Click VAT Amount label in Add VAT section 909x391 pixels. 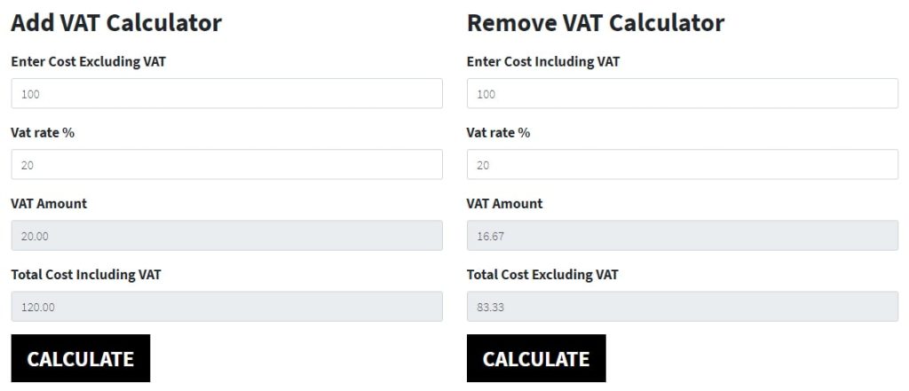click(49, 204)
